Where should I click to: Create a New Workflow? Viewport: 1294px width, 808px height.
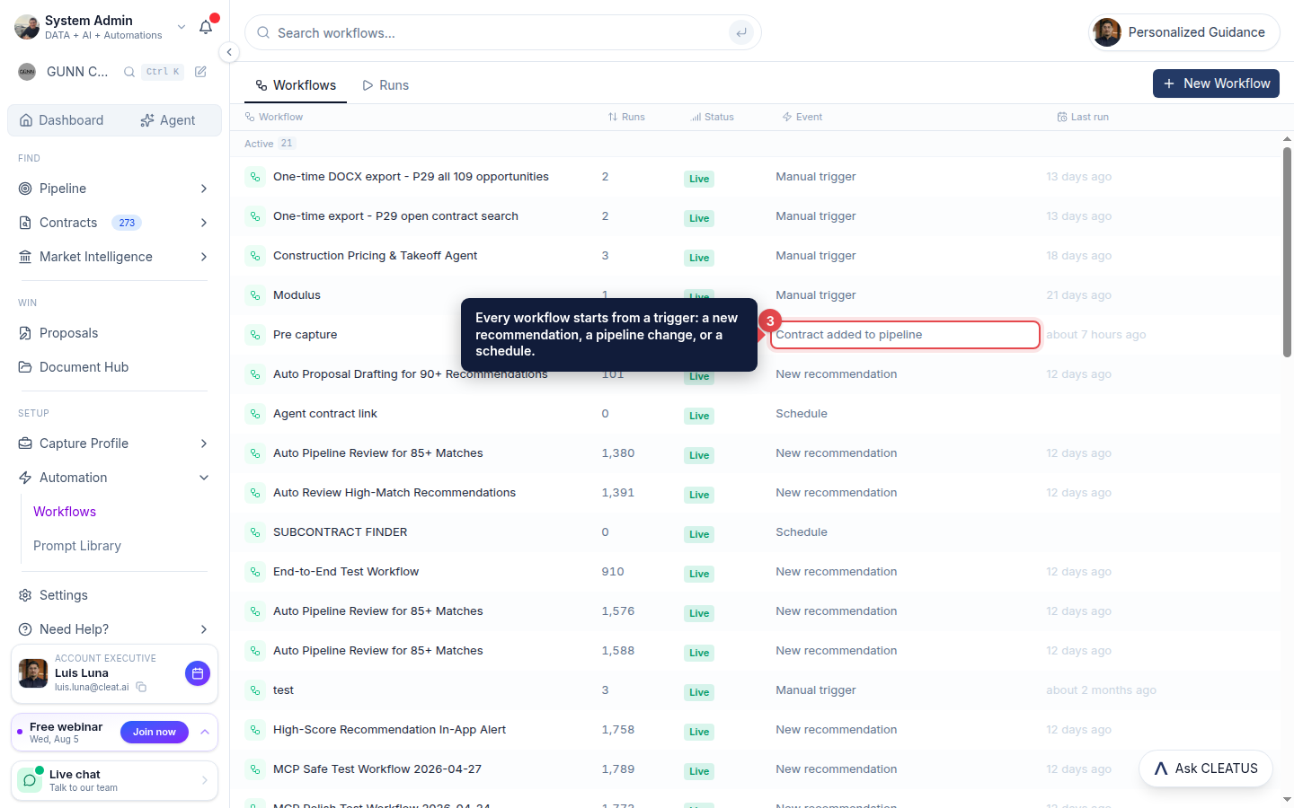[x=1216, y=83]
